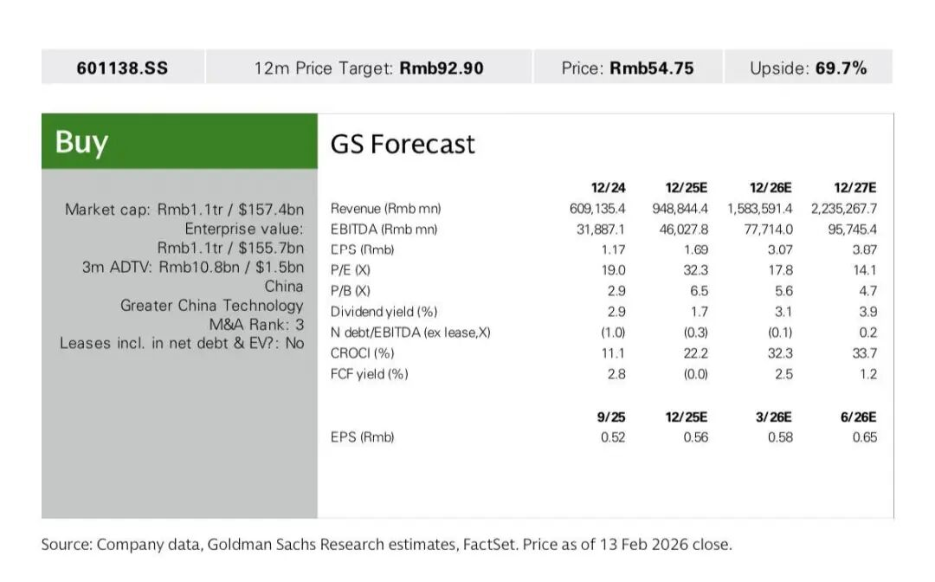Click the Price Rmb54.75 header cell
The width and height of the screenshot is (935, 582).
[x=628, y=68]
